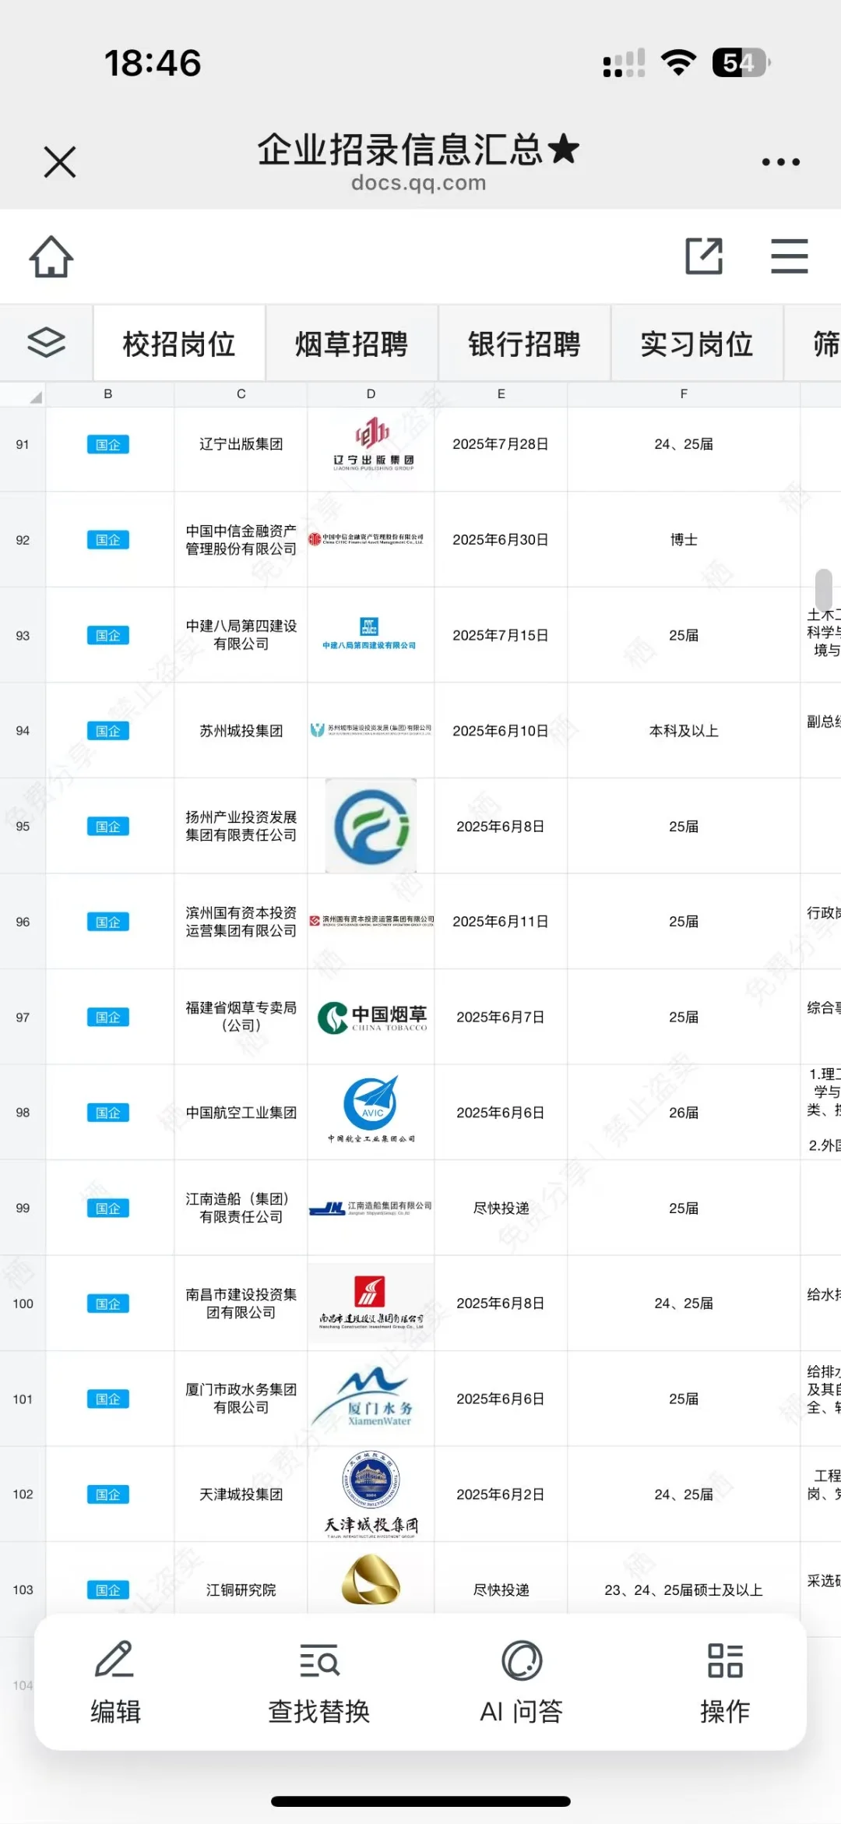Select the cell 厦门市政水务集团有限公司
The height and width of the screenshot is (1824, 841).
point(241,1399)
